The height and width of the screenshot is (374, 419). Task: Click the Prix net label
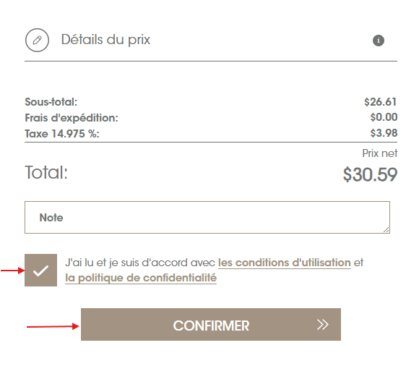pyautogui.click(x=380, y=153)
